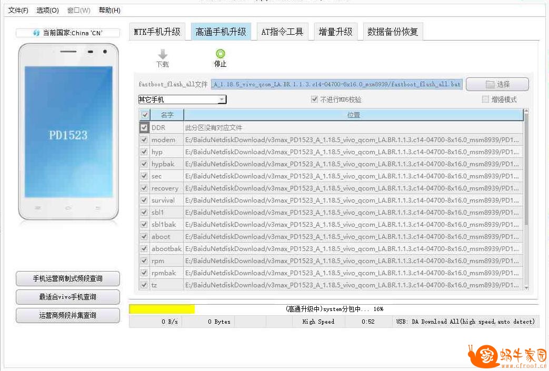Select the aboot partition file path
This screenshot has height=371, width=549.
pos(352,237)
